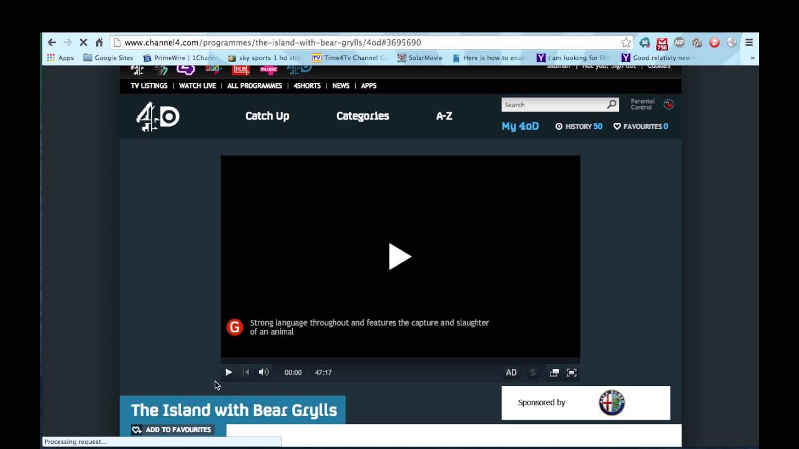
Task: Click the 4oD logo
Action: pos(158,117)
